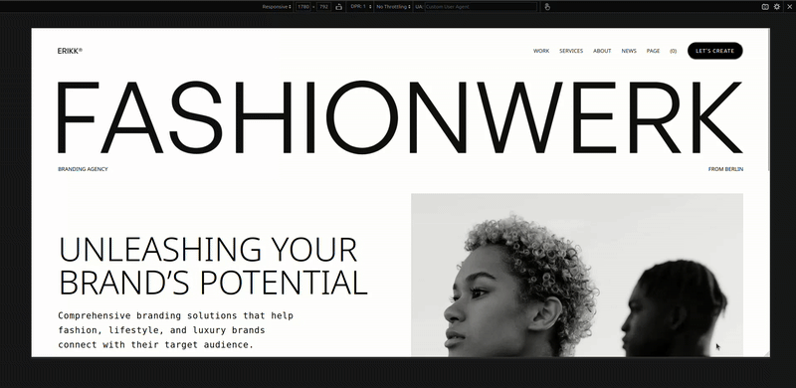Viewport: 796px width, 388px height.
Task: Open the SERVICES nav link
Action: coord(571,51)
